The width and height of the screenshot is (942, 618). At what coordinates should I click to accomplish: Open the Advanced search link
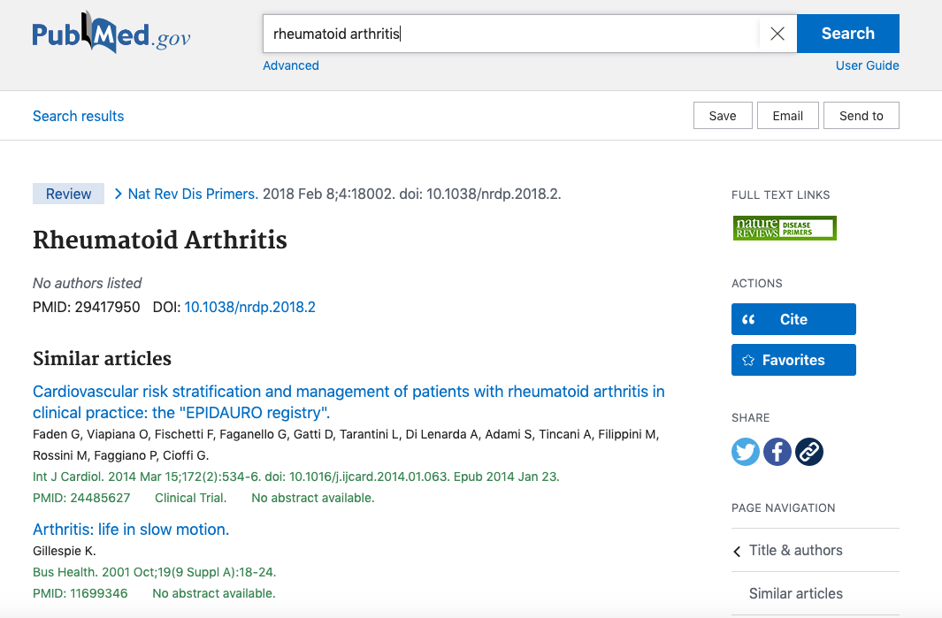coord(291,65)
